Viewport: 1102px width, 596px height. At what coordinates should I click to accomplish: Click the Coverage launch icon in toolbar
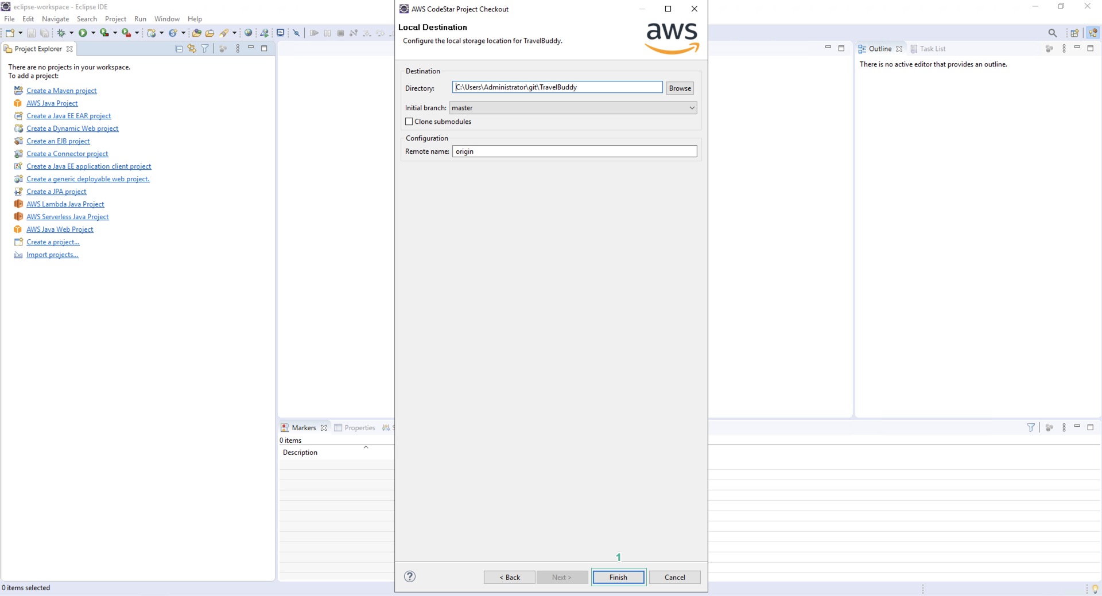click(x=104, y=33)
